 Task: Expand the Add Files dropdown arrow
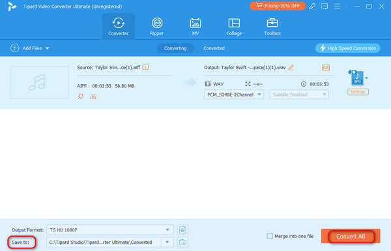pyautogui.click(x=48, y=48)
